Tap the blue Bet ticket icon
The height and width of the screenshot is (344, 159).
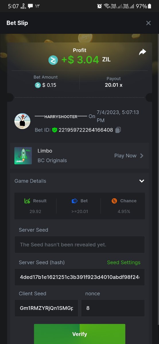75,201
